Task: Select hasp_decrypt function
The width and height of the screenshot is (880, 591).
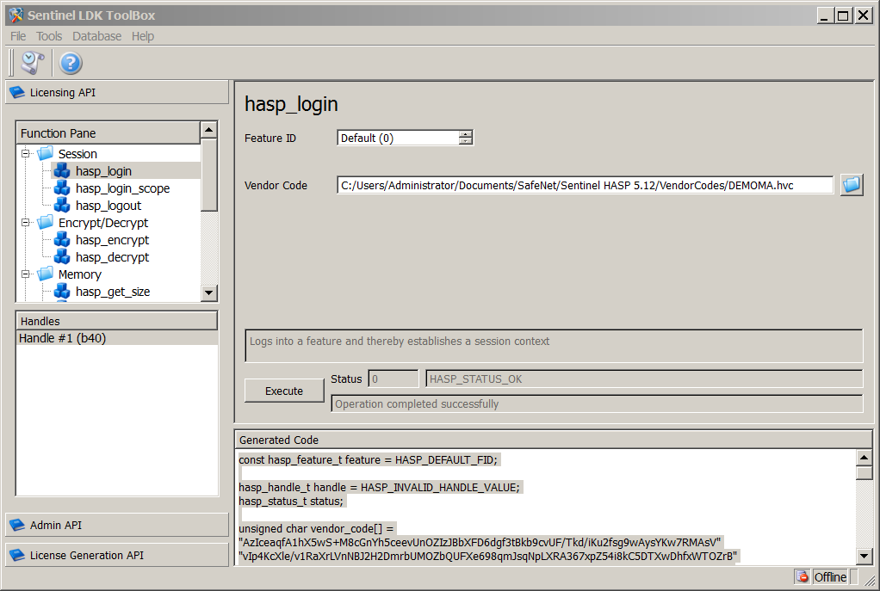Action: (x=112, y=257)
